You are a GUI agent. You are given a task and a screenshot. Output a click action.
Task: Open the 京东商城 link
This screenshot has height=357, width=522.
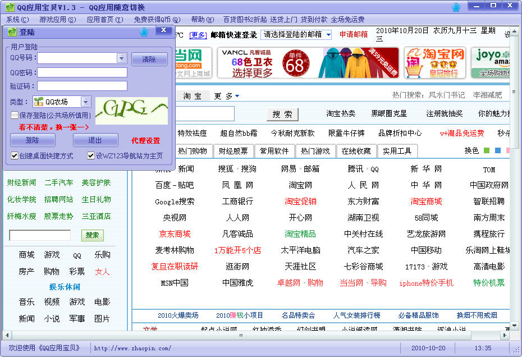[175, 234]
